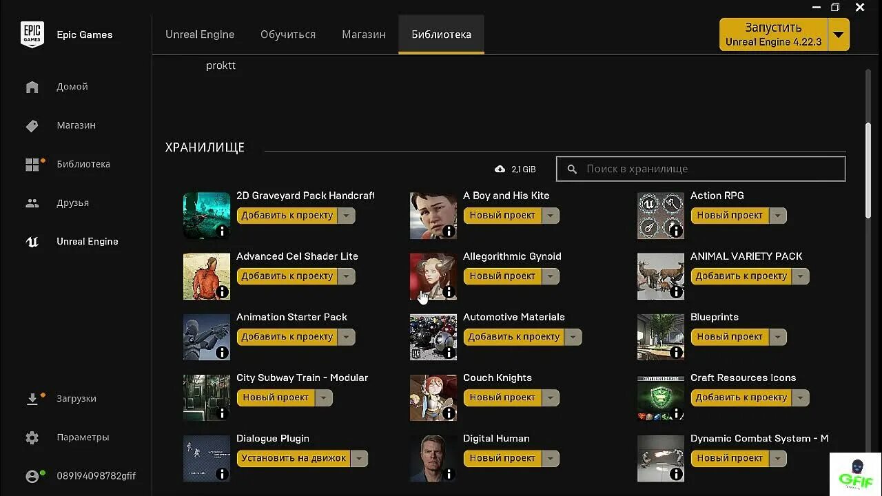Show info icon on Automotive Materials thumbnail
The width and height of the screenshot is (882, 496).
pos(449,353)
